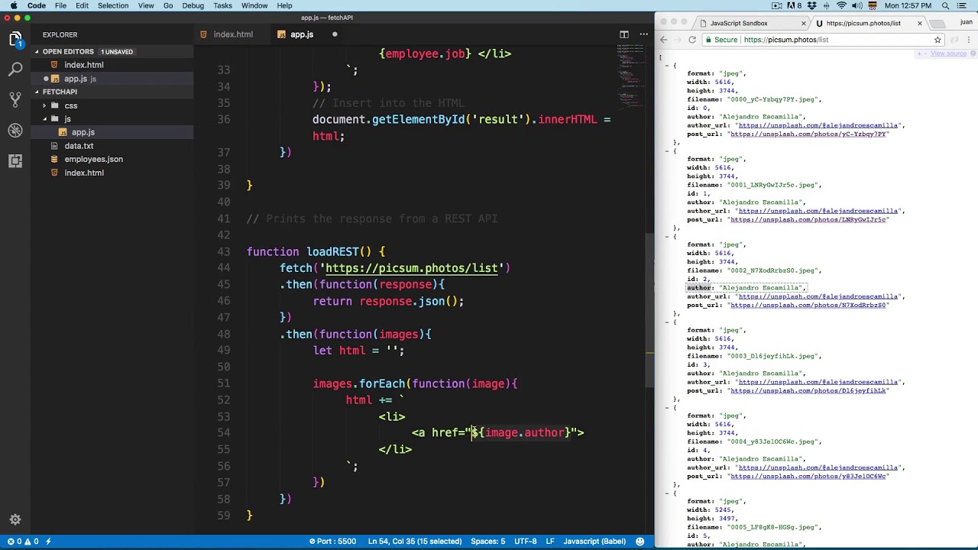The width and height of the screenshot is (978, 550).
Task: Open employees.json in the explorer
Action: [x=93, y=159]
